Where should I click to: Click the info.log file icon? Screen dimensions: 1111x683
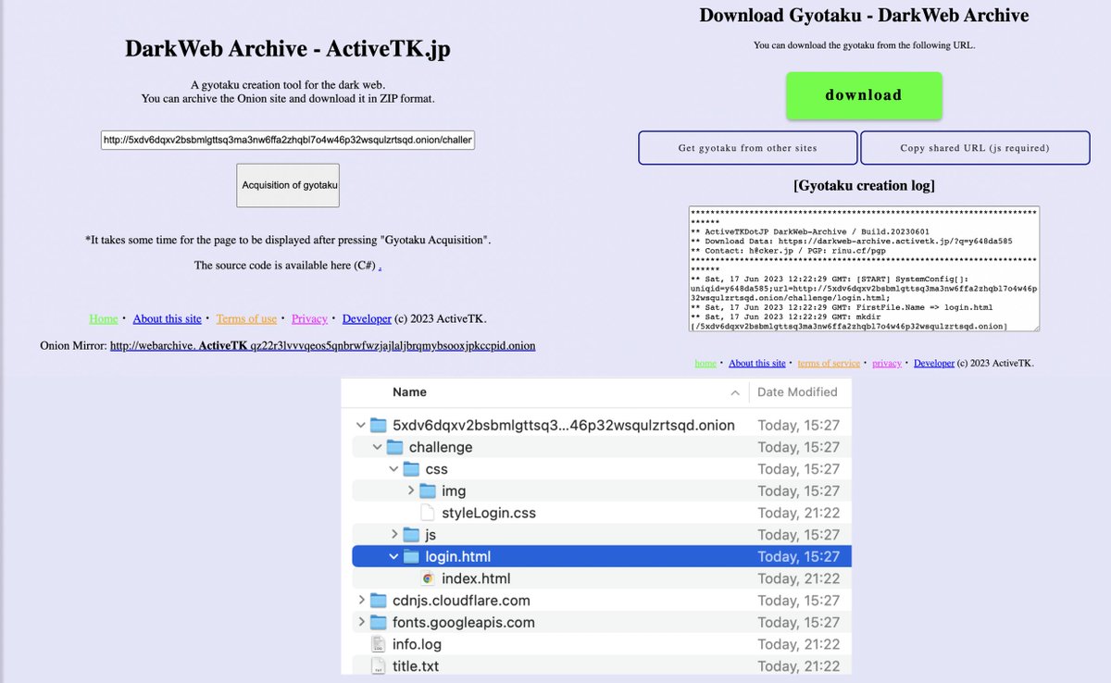pyautogui.click(x=378, y=644)
